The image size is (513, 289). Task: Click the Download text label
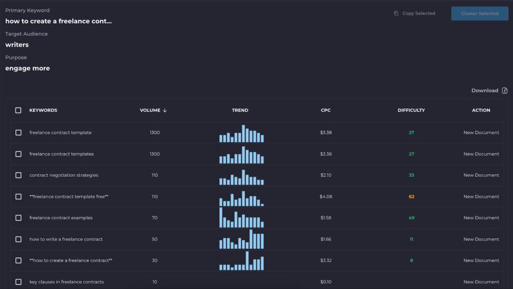(484, 91)
